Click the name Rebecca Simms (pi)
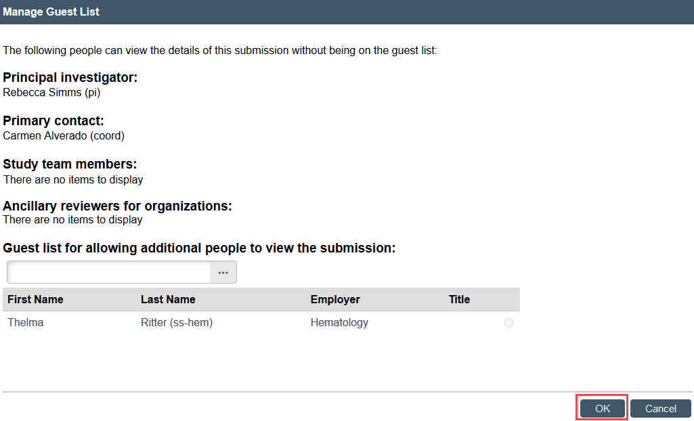This screenshot has width=694, height=421. (x=51, y=93)
